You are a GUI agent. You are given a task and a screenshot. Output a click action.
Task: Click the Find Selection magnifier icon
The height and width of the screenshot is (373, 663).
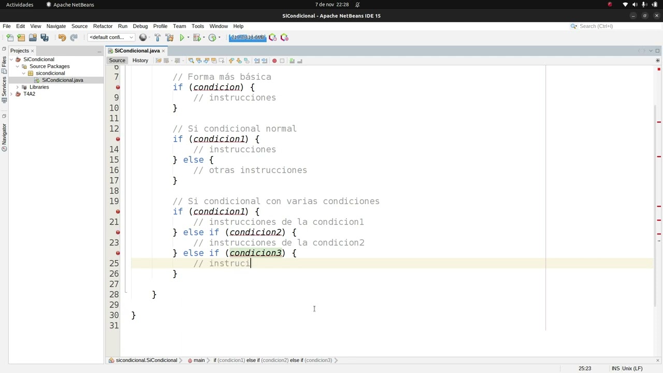coord(191,61)
